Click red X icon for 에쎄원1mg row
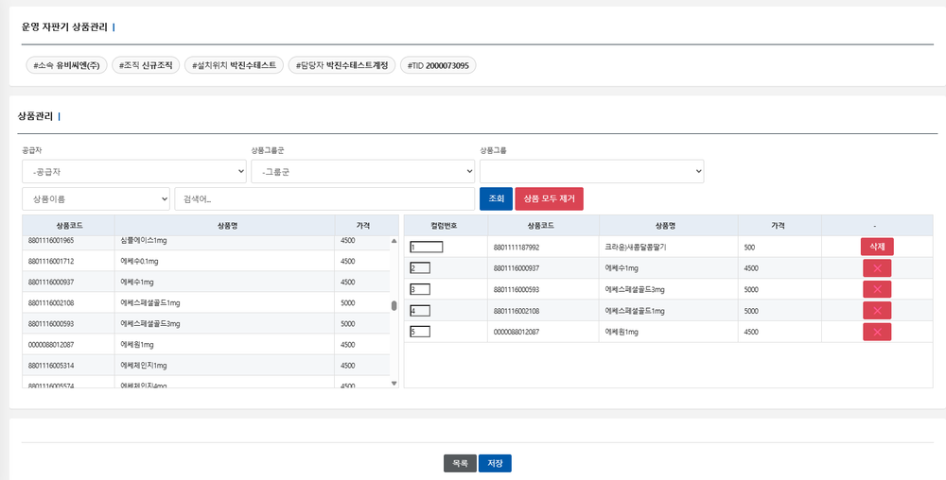This screenshot has width=946, height=480. coord(876,332)
